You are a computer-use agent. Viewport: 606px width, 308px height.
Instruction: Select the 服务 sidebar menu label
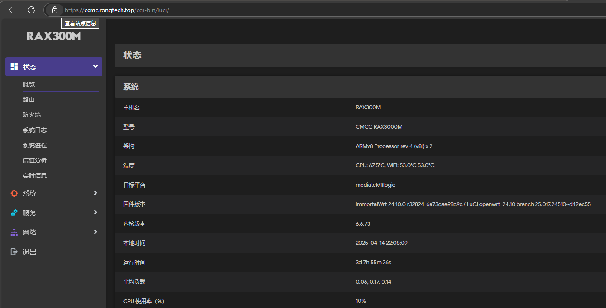pyautogui.click(x=30, y=213)
